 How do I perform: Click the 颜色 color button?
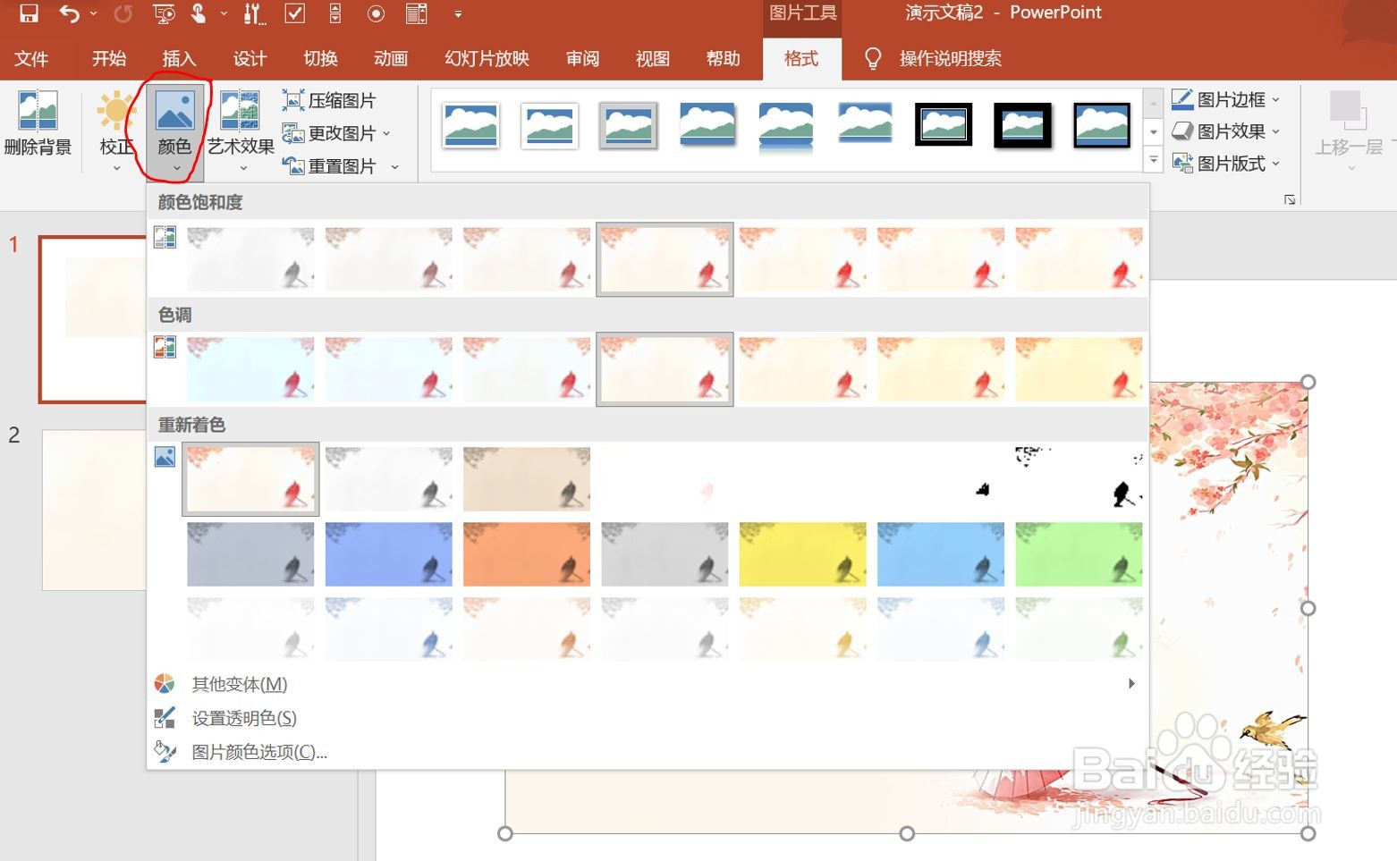pyautogui.click(x=174, y=131)
